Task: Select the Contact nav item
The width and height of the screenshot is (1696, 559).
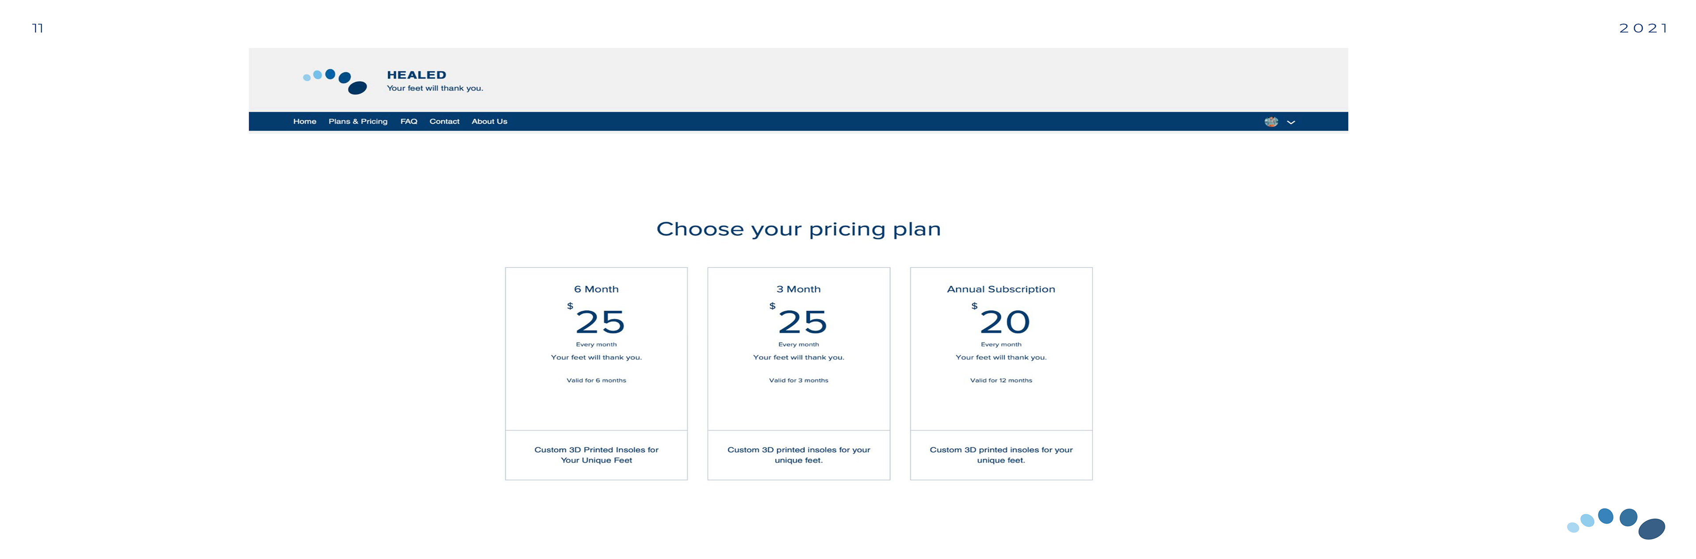Action: 444,122
